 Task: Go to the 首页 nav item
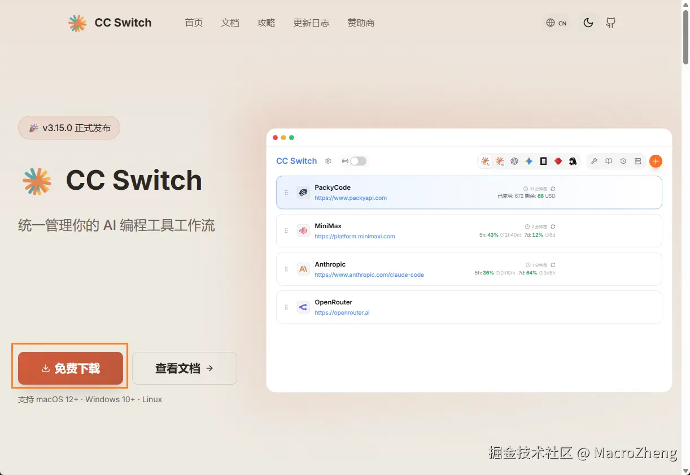[194, 23]
